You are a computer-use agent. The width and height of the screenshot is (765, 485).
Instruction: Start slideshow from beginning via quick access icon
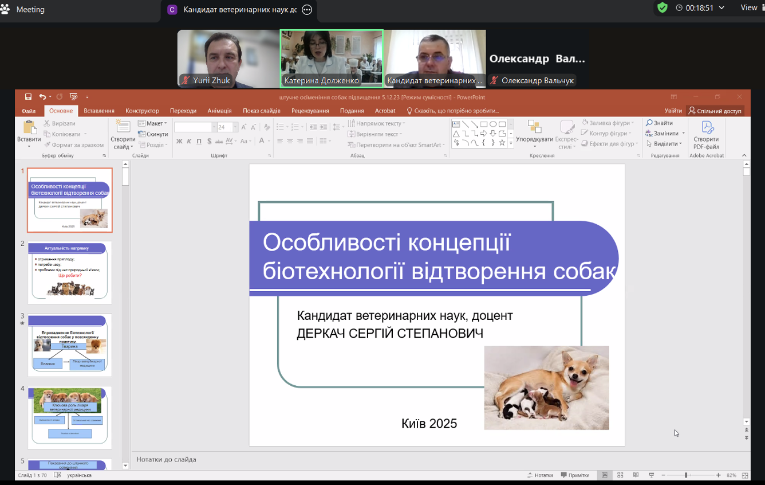(73, 97)
